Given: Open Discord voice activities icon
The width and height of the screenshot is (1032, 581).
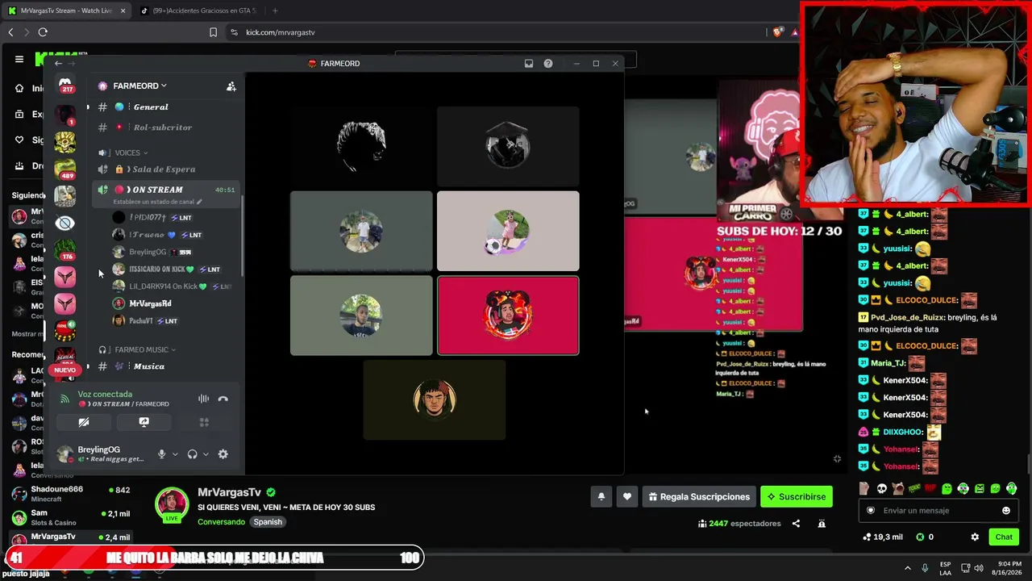Looking at the screenshot, I should click(204, 422).
